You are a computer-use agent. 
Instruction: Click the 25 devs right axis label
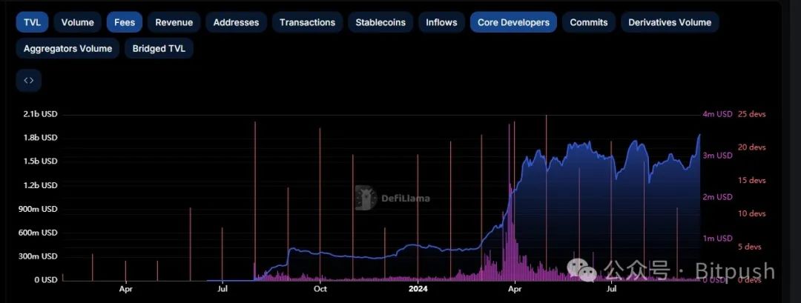pyautogui.click(x=751, y=114)
